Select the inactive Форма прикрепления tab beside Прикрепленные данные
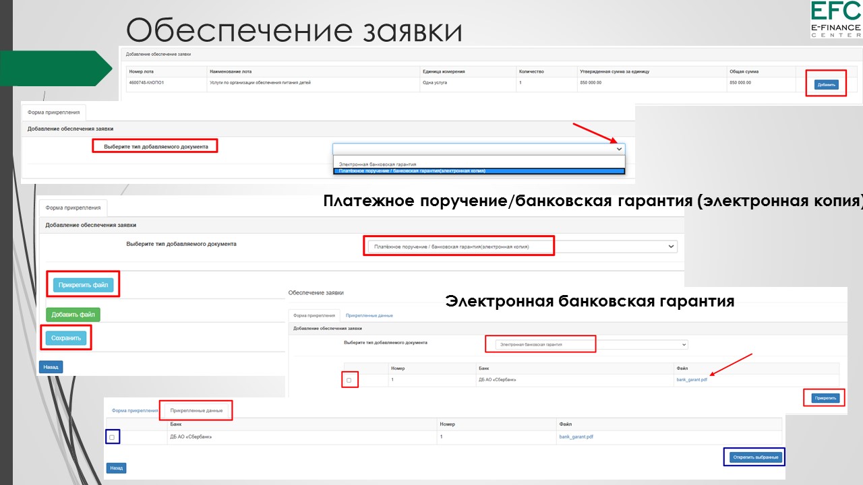Viewport: 863px width, 485px height. (x=135, y=410)
